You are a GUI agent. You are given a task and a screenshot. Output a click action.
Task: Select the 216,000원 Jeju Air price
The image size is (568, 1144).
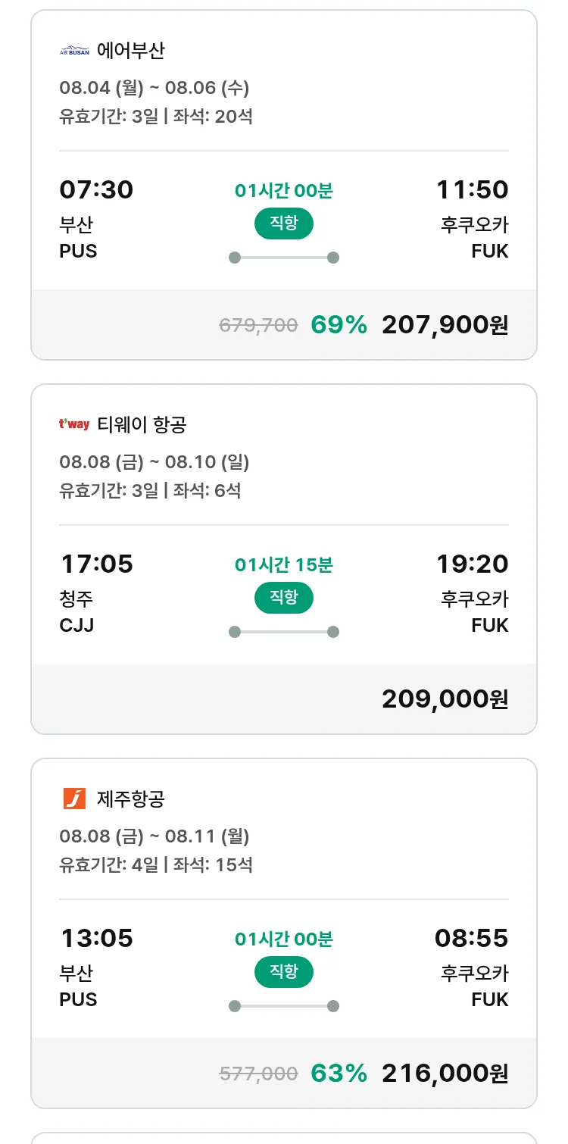445,1074
